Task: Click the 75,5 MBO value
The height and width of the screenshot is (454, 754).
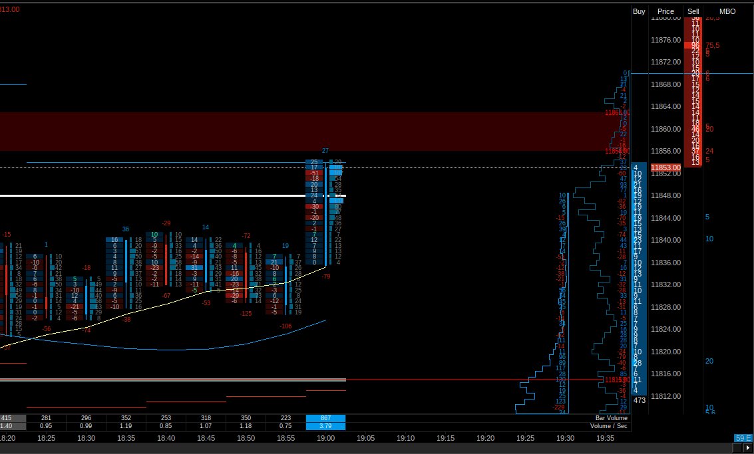Action: coord(713,46)
